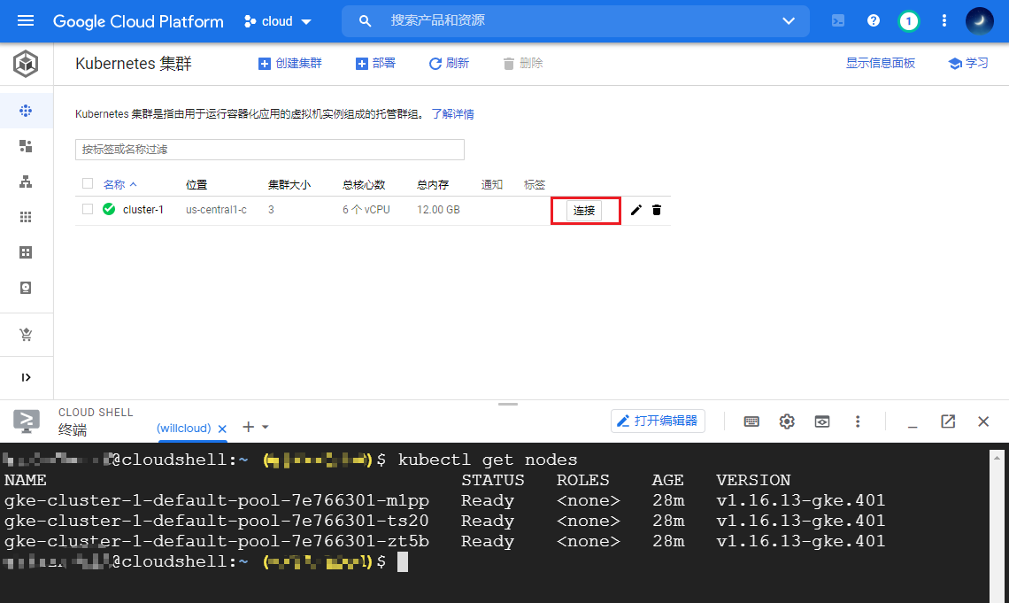Image resolution: width=1009 pixels, height=603 pixels.
Task: Click the 集群大小 cluster size column header
Action: click(289, 185)
